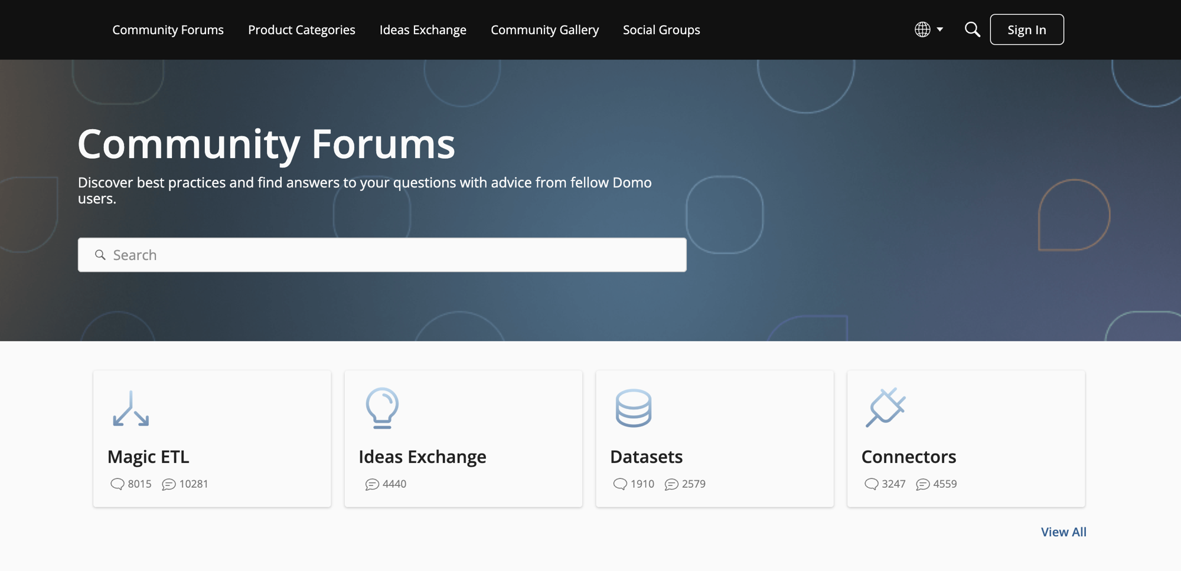Open the Product Categories menu item
The width and height of the screenshot is (1181, 571).
301,29
